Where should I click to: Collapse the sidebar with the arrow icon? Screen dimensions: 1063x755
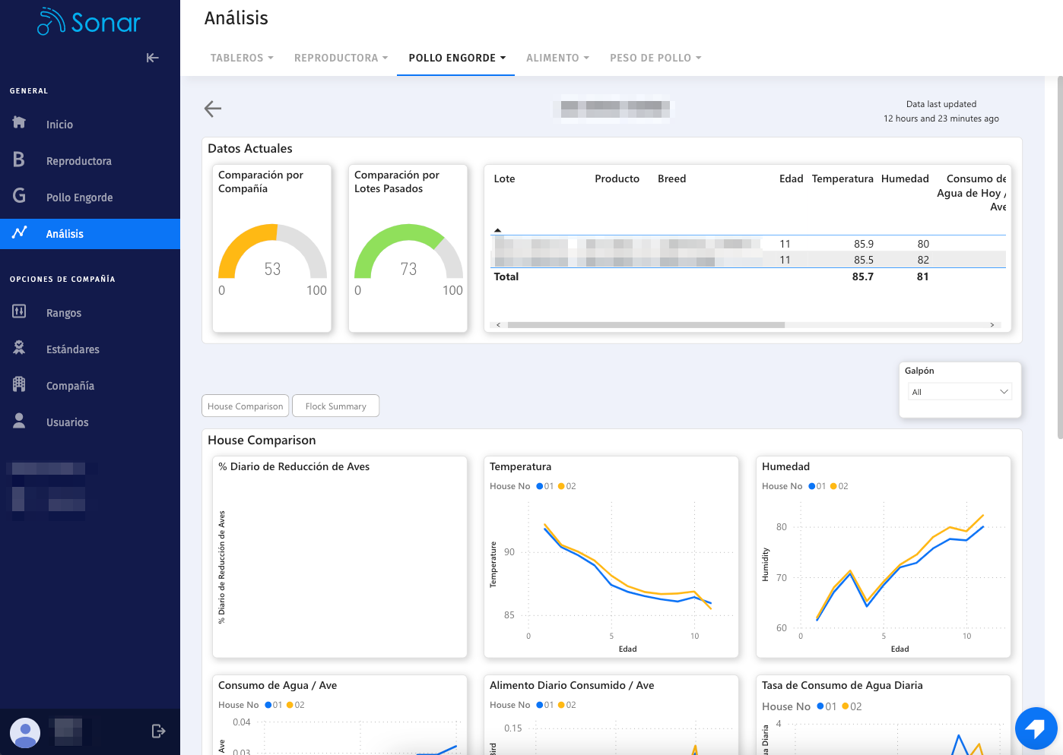(x=153, y=58)
